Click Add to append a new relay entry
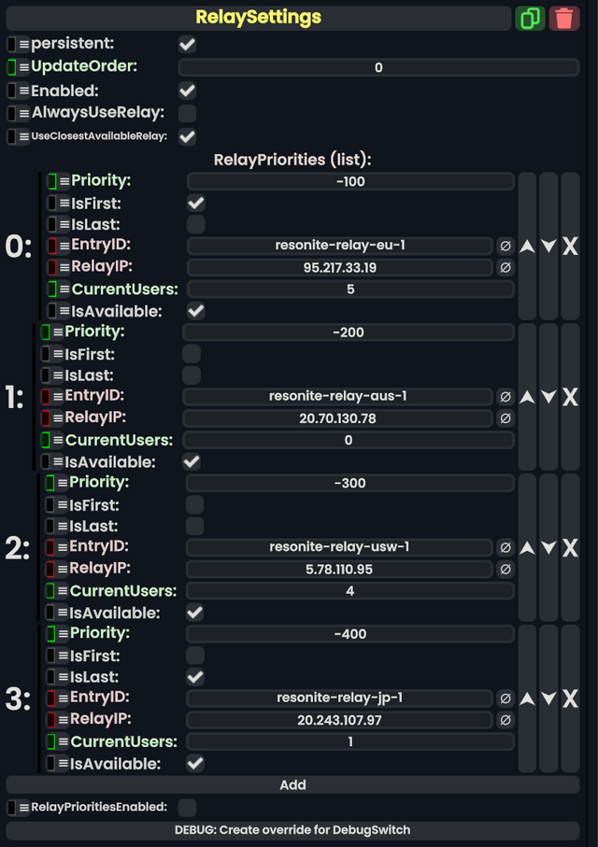The height and width of the screenshot is (847, 598). [292, 784]
